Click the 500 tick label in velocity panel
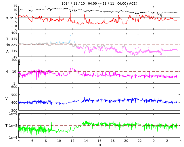This screenshot has height=147, width=184. 14,95
